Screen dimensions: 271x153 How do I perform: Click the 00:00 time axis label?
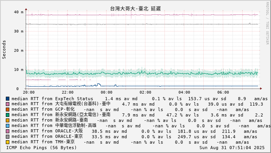(x=107, y=92)
